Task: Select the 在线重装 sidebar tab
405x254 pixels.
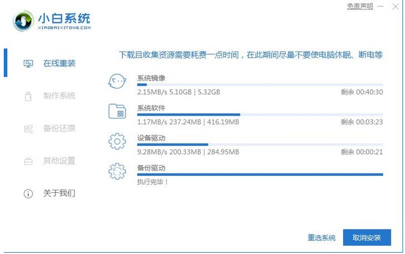Action: [59, 63]
